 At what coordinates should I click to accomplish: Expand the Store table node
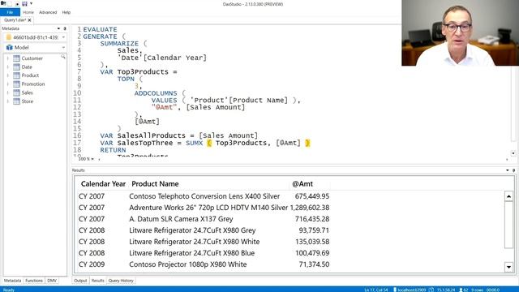8,101
